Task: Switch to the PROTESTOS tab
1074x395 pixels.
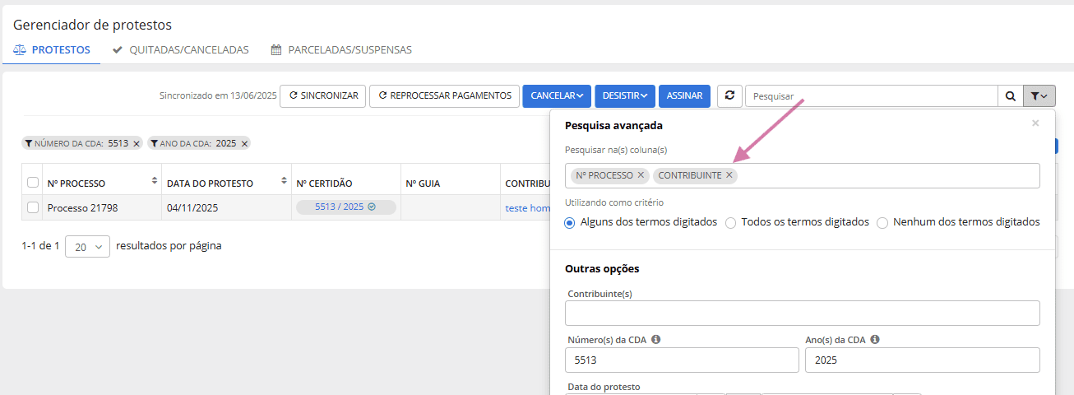Action: tap(52, 50)
